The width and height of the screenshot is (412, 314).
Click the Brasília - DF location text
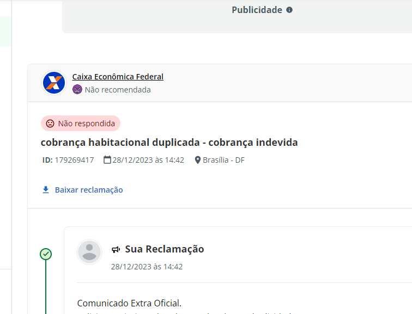223,160
